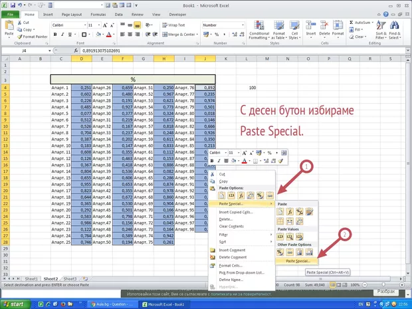Screen dimensions: 412x309
Task: Choose Picture icon under Other Paste Options
Action: pyautogui.click(x=299, y=253)
